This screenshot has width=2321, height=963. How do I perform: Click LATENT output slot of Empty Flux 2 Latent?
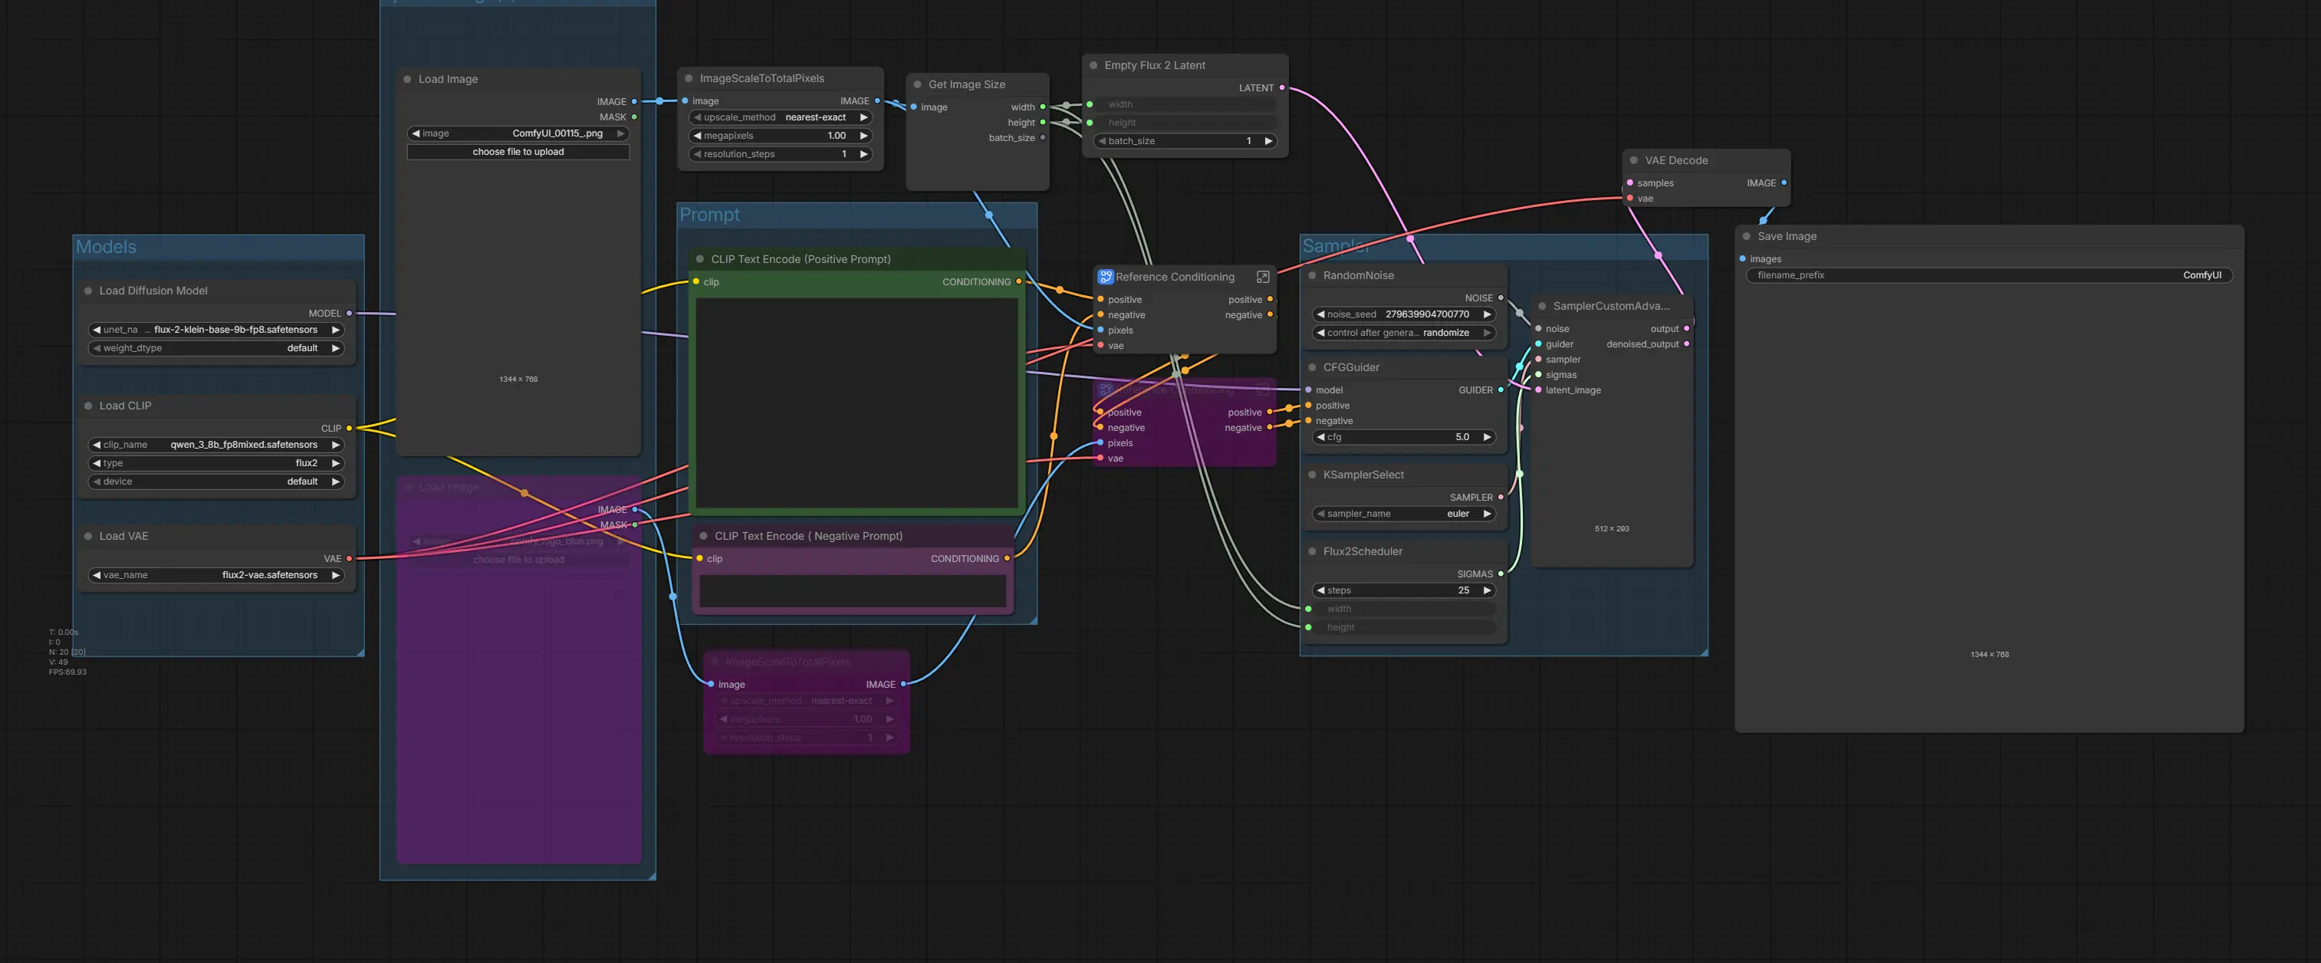click(x=1281, y=88)
